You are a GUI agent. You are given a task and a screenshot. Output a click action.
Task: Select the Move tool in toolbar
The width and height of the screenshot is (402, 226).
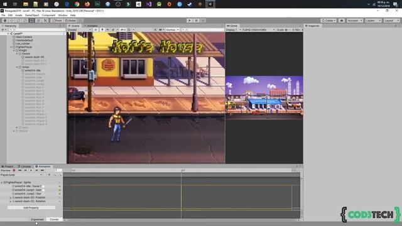[11, 21]
